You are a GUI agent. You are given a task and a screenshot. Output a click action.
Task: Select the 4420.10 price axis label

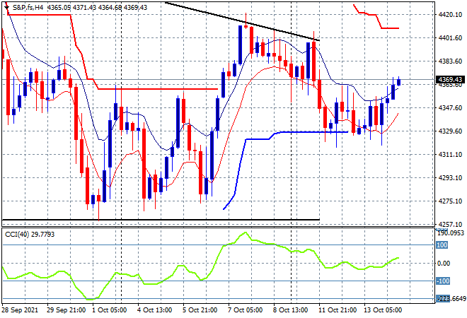(450, 15)
